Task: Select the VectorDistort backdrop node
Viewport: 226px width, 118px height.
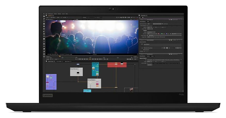Action: point(94,83)
